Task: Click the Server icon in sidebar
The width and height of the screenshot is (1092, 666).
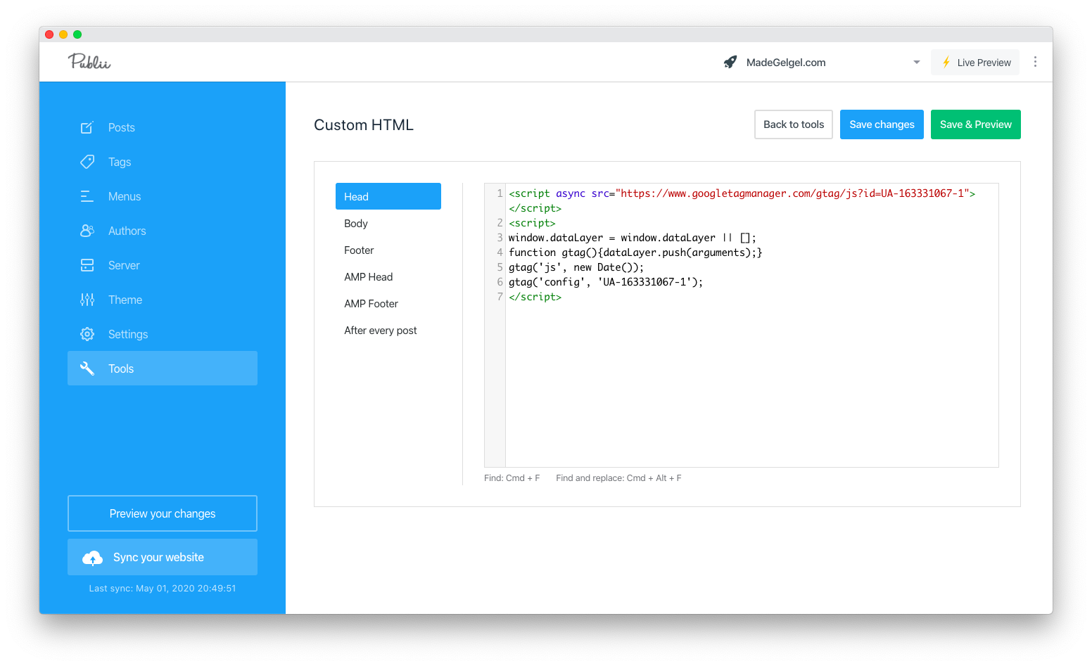Action: pos(87,265)
